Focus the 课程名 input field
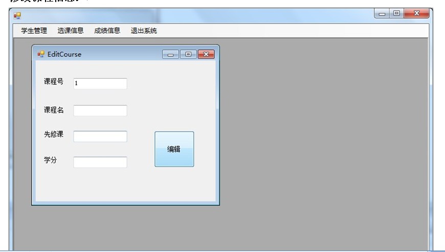Image resolution: width=445 pixels, height=252 pixels. tap(100, 110)
